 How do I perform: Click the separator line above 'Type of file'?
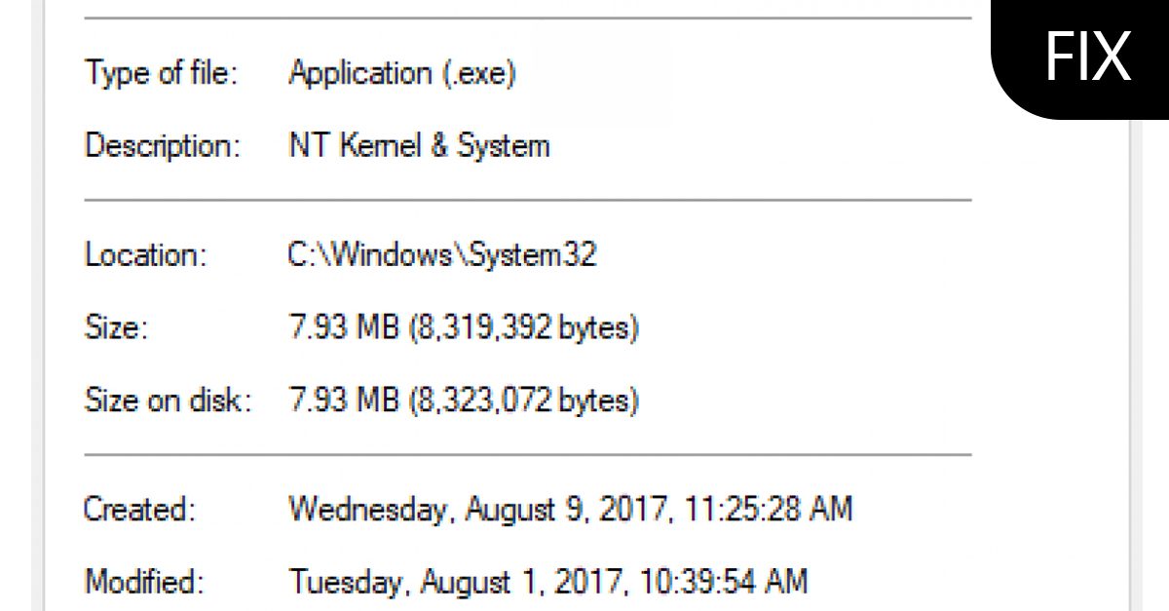pyautogui.click(x=527, y=18)
